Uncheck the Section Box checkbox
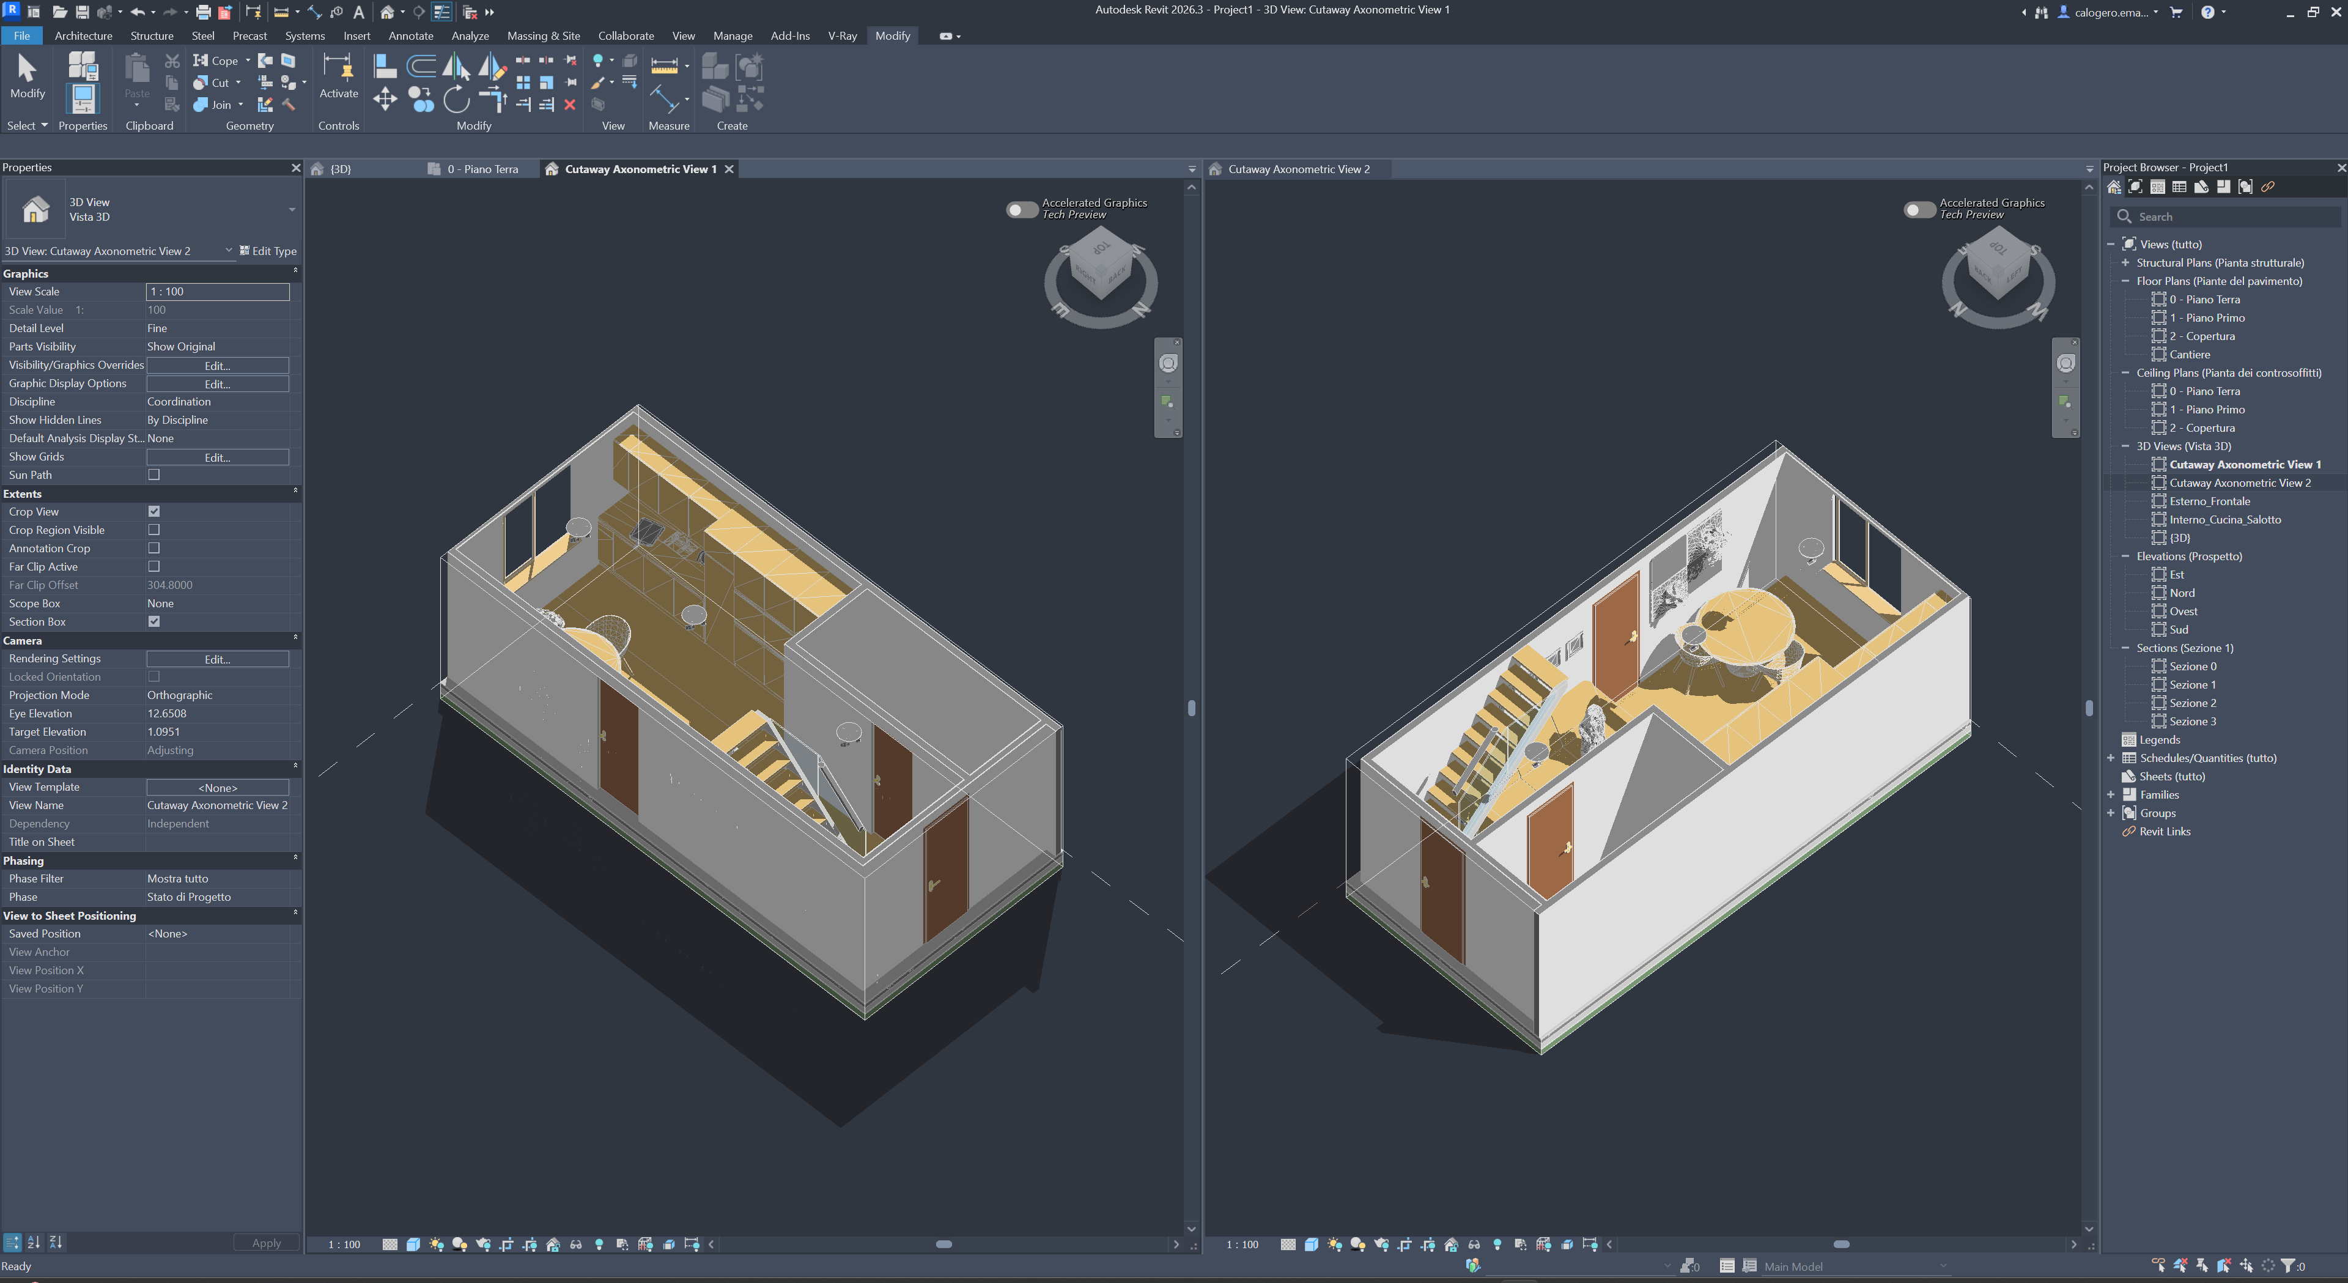The image size is (2348, 1283). (154, 622)
